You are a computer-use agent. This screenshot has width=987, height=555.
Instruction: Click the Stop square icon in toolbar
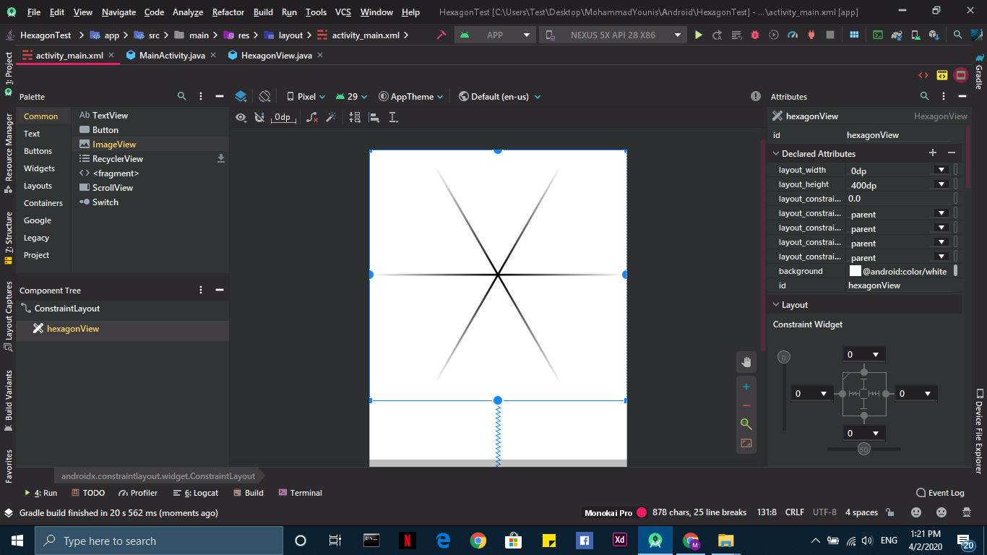pos(830,35)
